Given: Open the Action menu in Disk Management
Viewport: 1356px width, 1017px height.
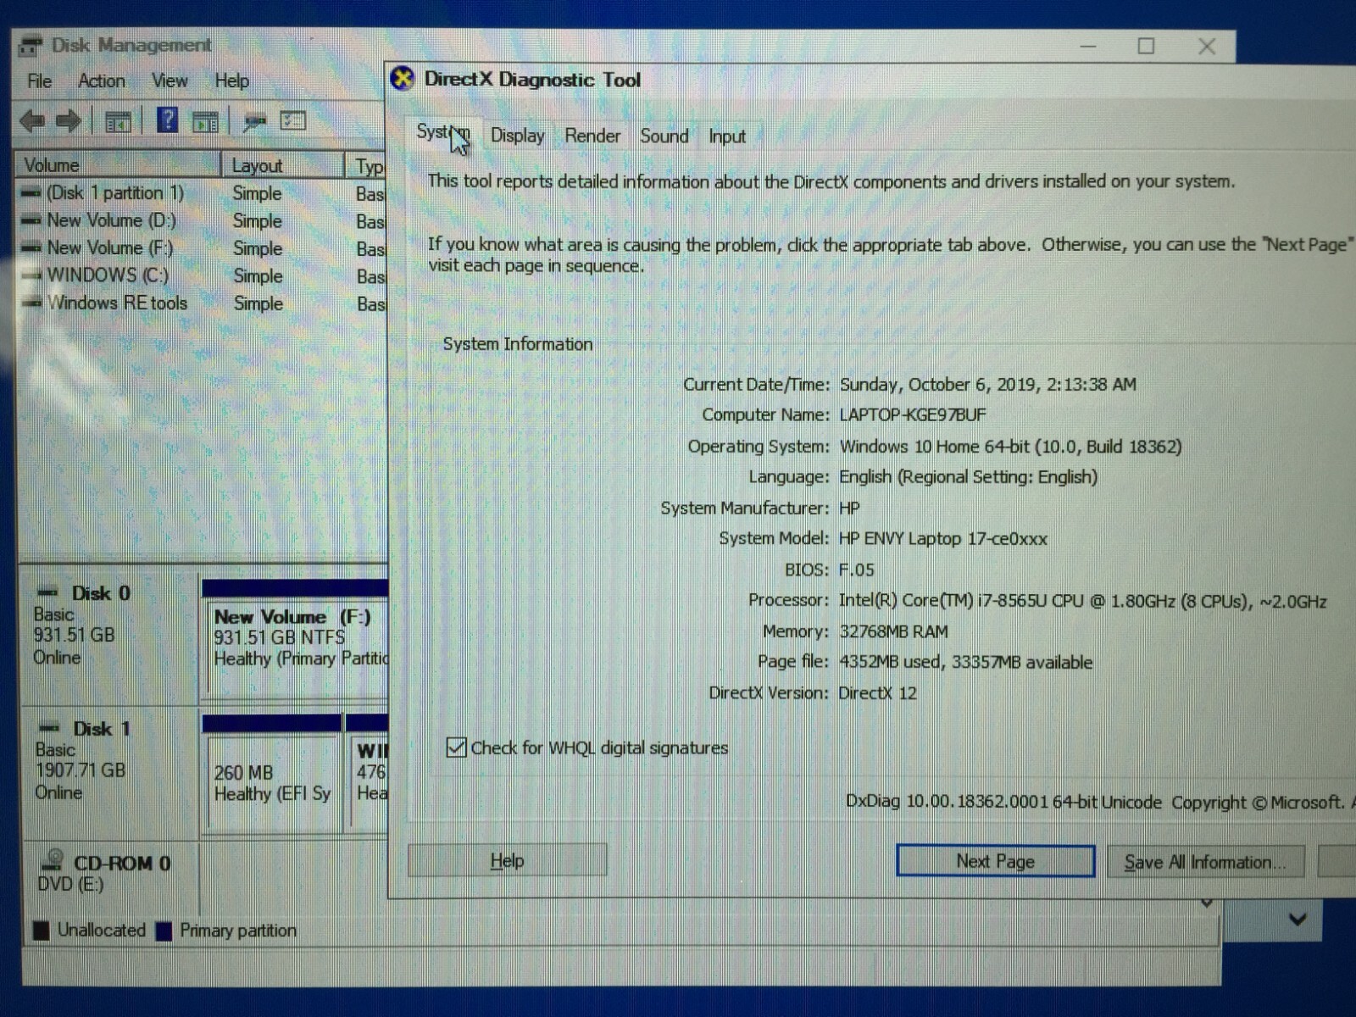Looking at the screenshot, I should pyautogui.click(x=101, y=81).
